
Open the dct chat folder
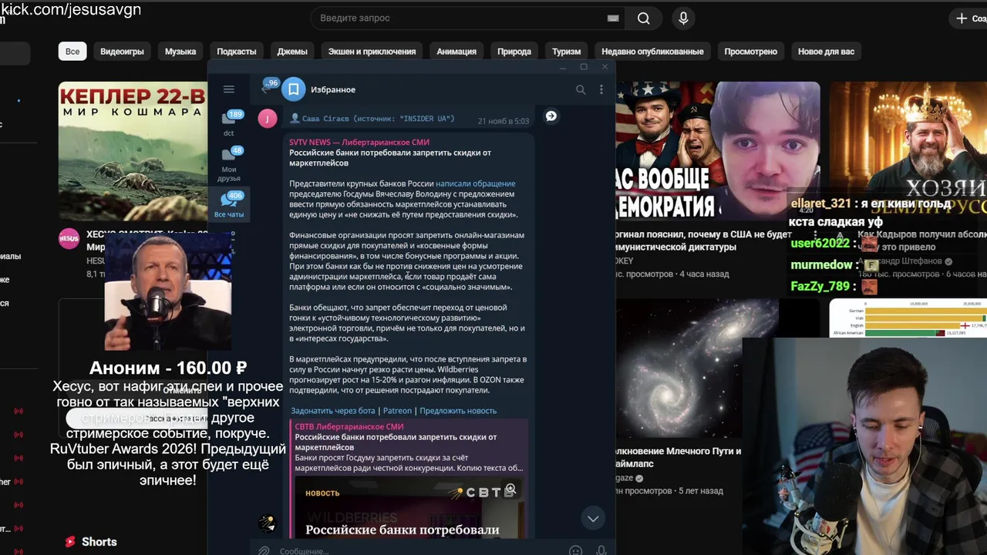[229, 123]
